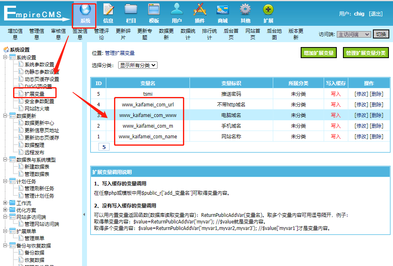Open the 版本更新 menu item

(x=296, y=34)
